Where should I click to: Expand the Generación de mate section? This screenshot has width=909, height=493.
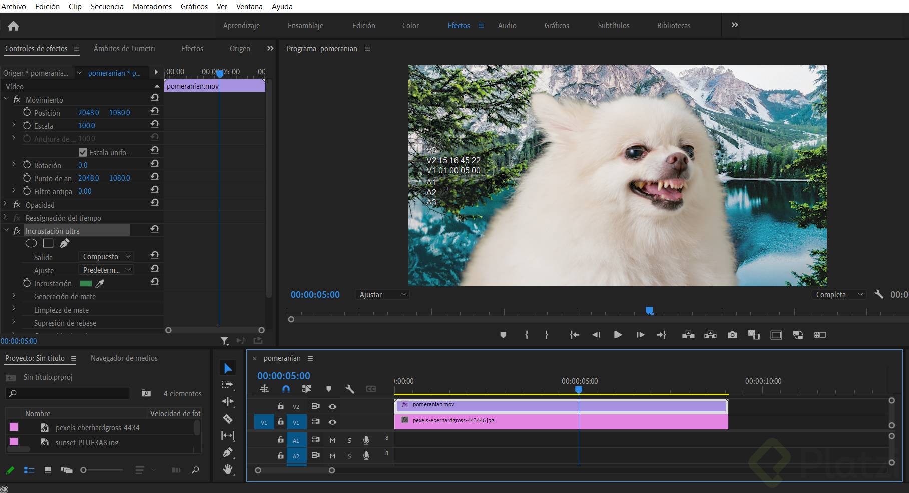click(x=14, y=296)
